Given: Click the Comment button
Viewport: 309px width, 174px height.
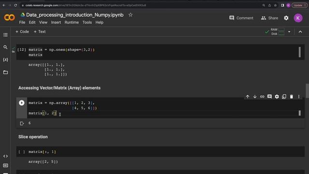Looking at the screenshot, I should pyautogui.click(x=241, y=18).
